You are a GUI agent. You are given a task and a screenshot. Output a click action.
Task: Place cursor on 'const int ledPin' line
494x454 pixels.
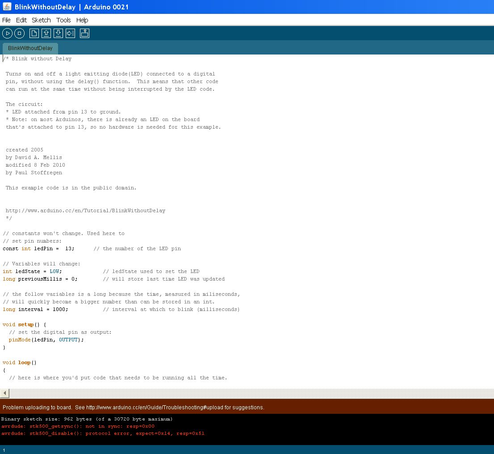click(38, 248)
